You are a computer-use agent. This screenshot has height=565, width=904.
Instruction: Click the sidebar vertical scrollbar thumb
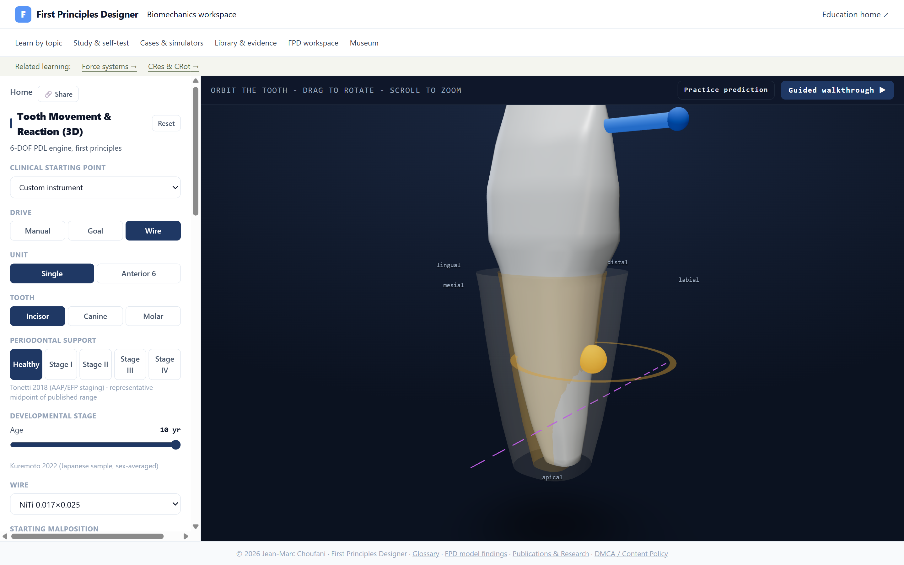click(195, 151)
